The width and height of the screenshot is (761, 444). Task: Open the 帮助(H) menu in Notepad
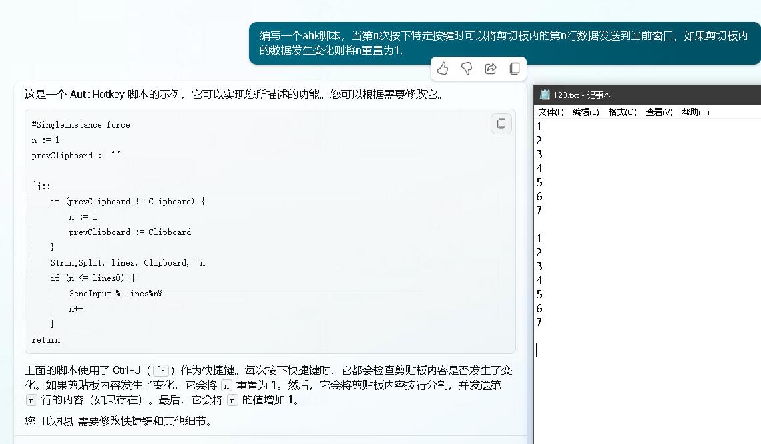[695, 112]
